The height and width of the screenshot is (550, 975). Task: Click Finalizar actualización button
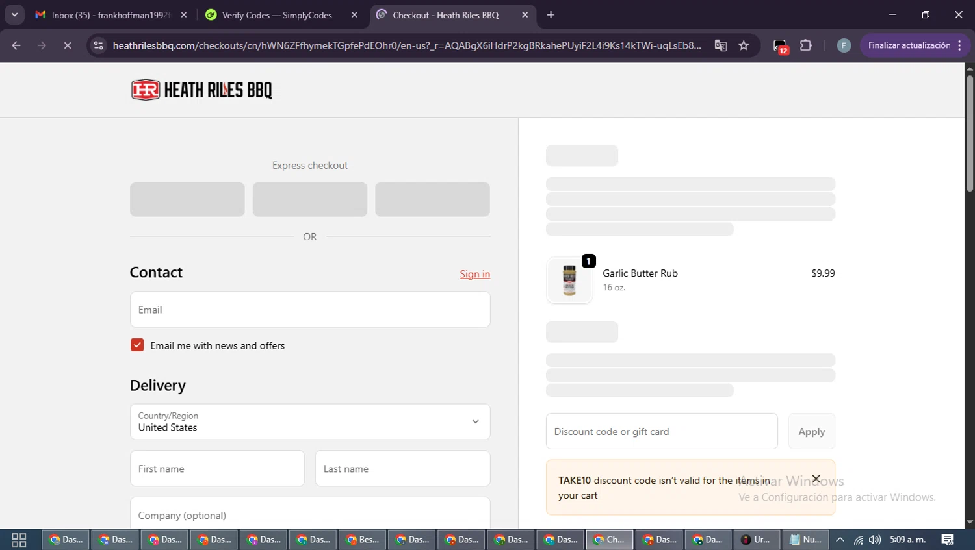point(914,45)
